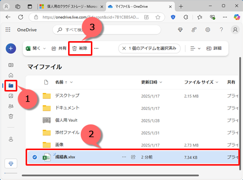Image resolution: width=243 pixels, height=180 pixels.
Task: Click the browser address bar URL
Action: (x=91, y=17)
